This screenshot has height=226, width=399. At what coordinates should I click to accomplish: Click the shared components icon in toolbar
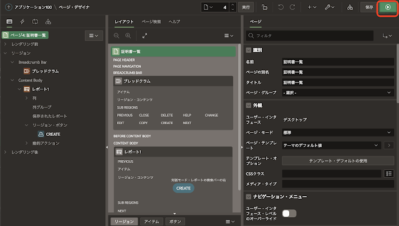(350, 7)
